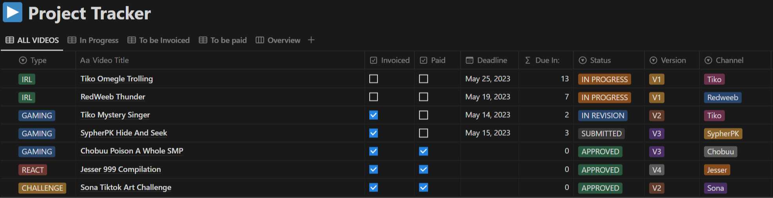Screen dimensions: 773x198
Task: Open Version dropdown for Jesser 999 Compilation
Action: 657,170
